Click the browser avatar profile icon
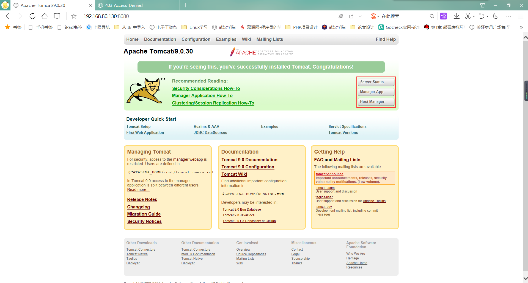The width and height of the screenshot is (528, 283). tap(5, 5)
